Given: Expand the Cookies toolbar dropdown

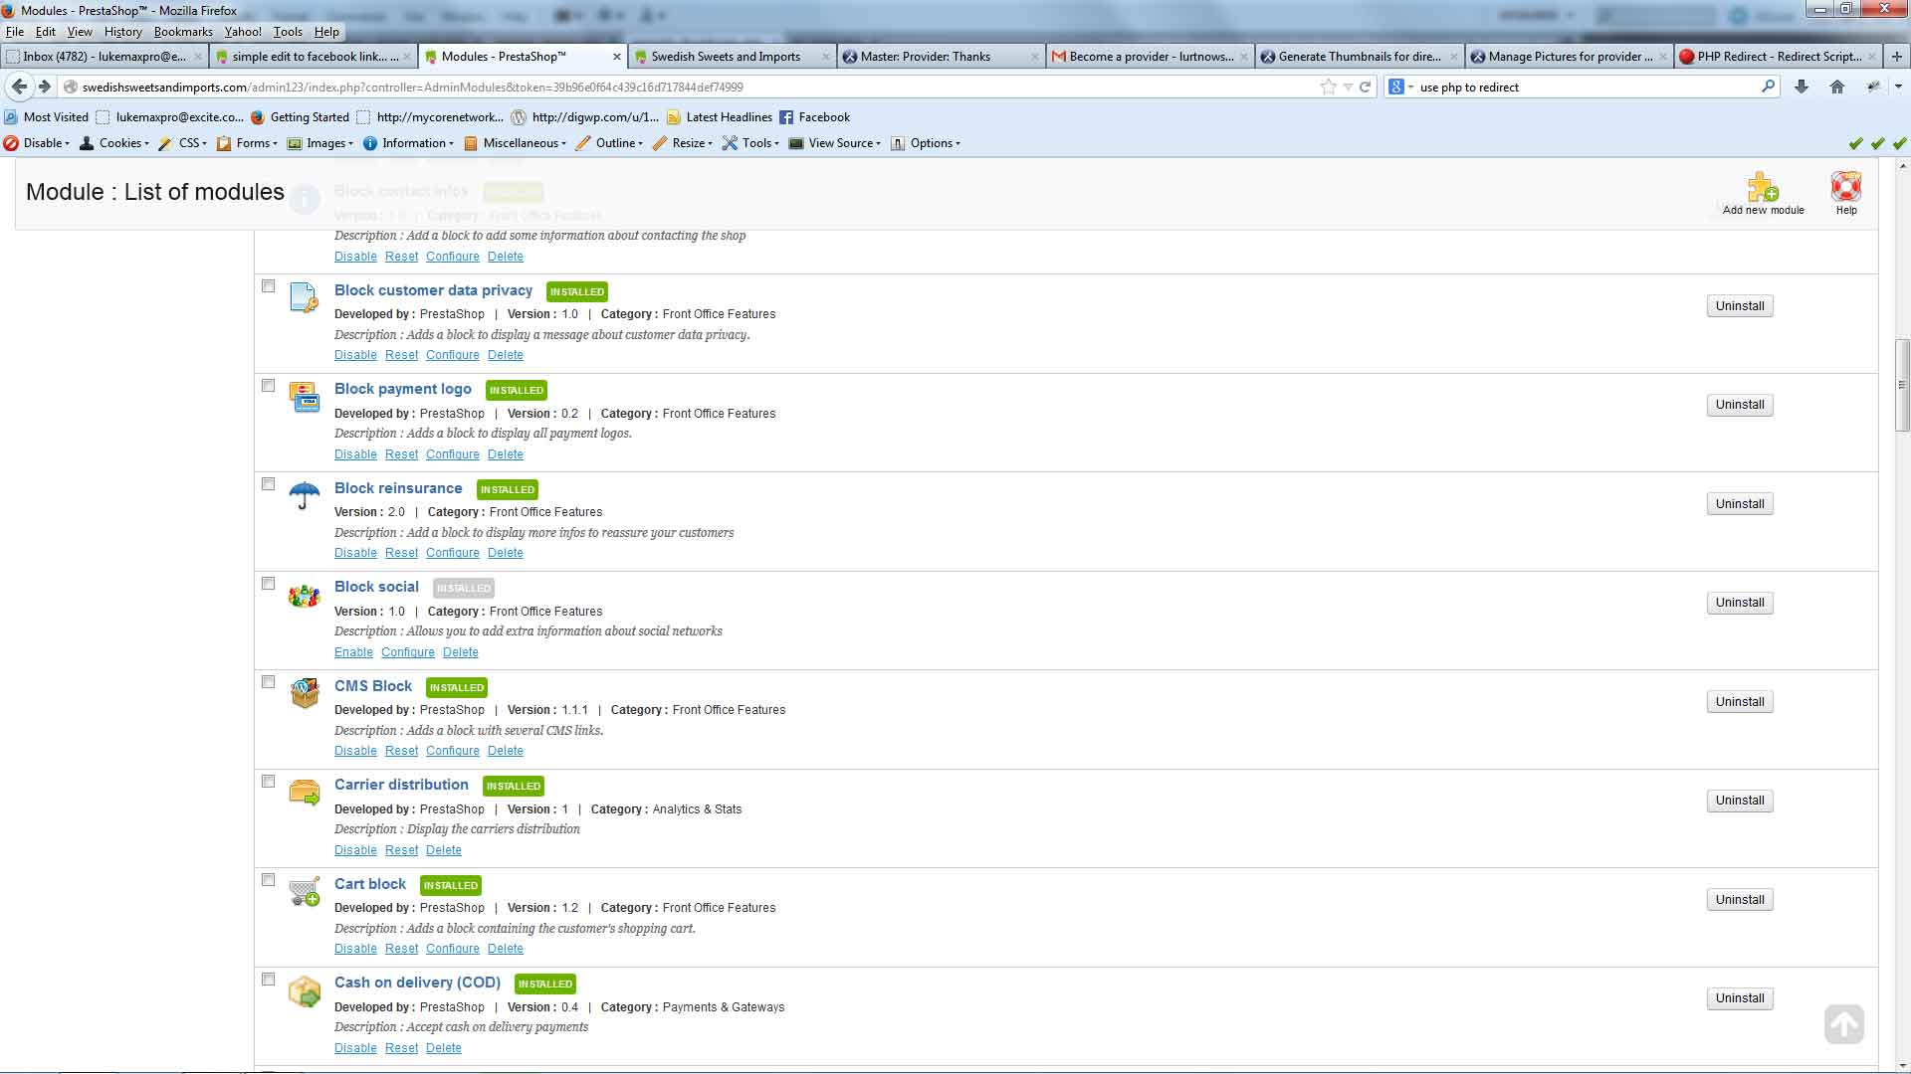Looking at the screenshot, I should pos(121,143).
